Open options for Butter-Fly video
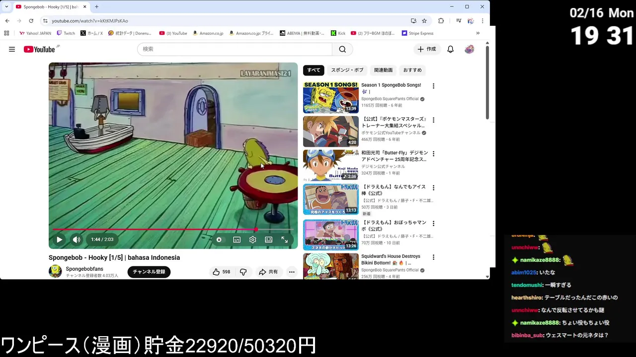 [x=433, y=154]
